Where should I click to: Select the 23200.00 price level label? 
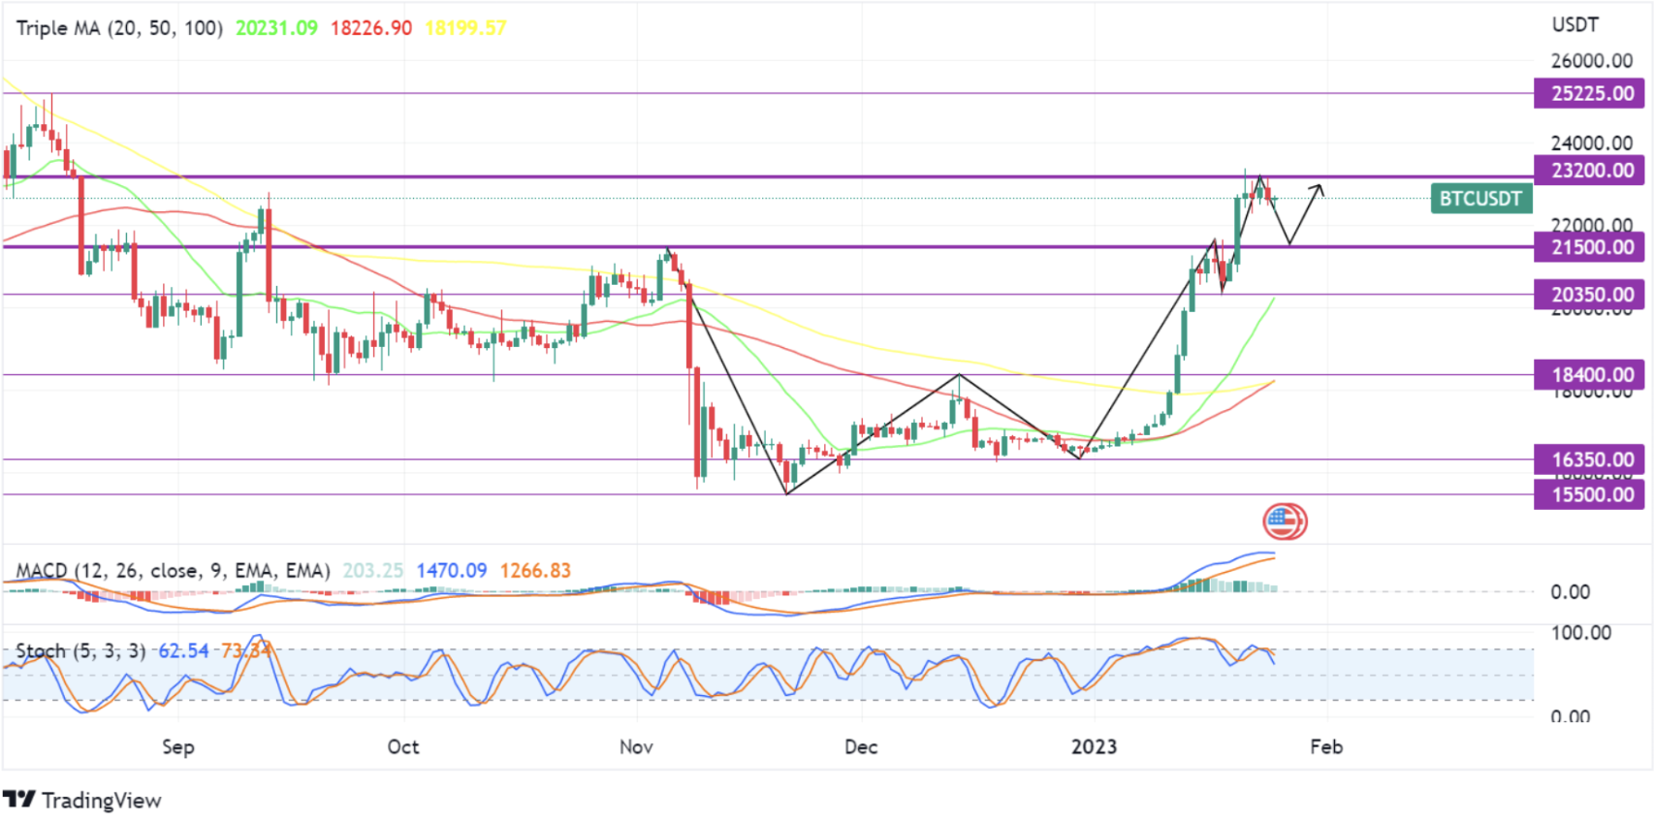point(1589,171)
